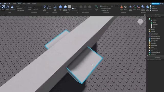Switch to the HOME ribbon tab
The height and width of the screenshot is (92, 164).
pos(14,4)
